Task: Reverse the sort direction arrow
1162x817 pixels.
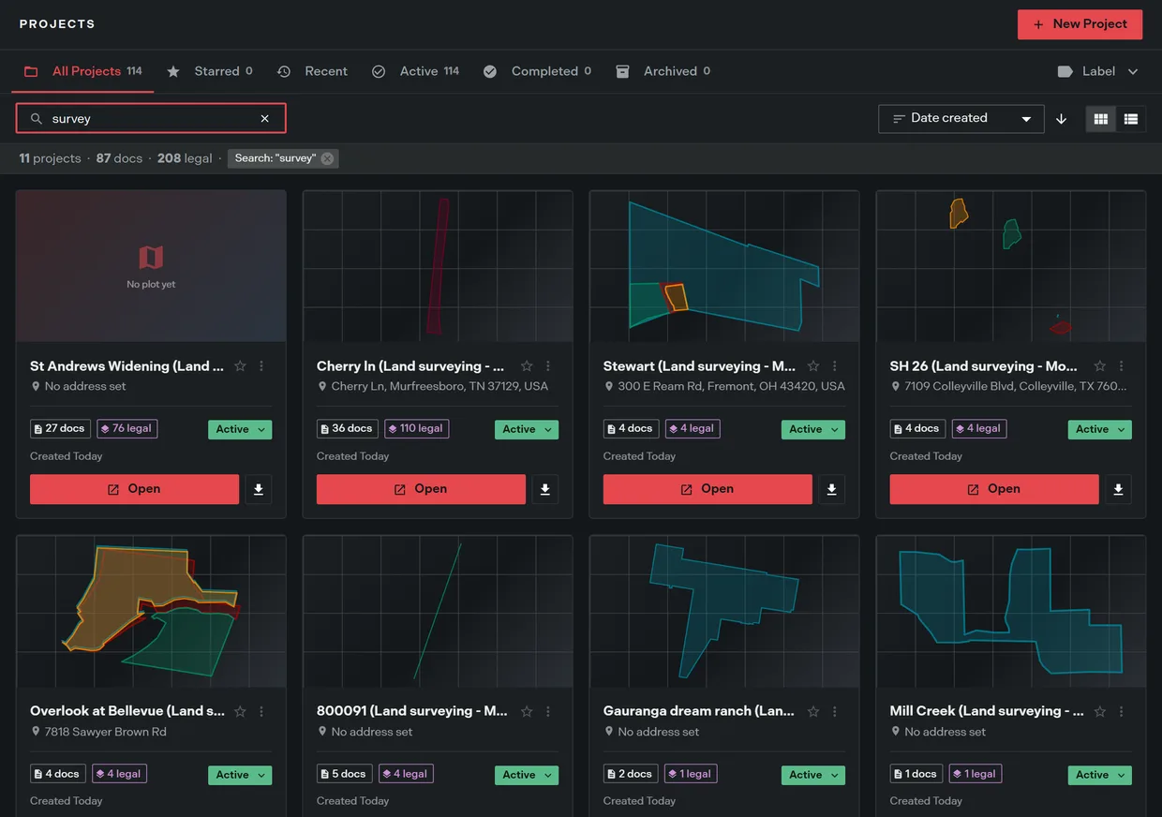Action: (x=1062, y=119)
